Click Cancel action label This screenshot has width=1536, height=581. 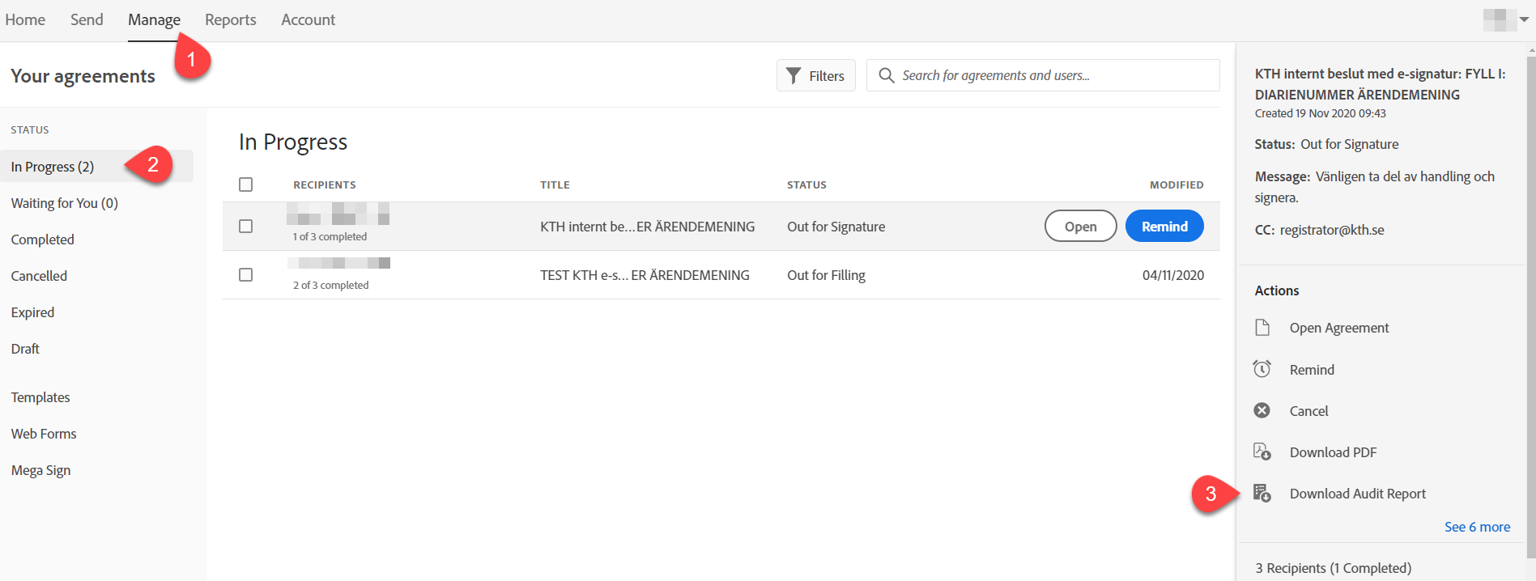[1308, 411]
